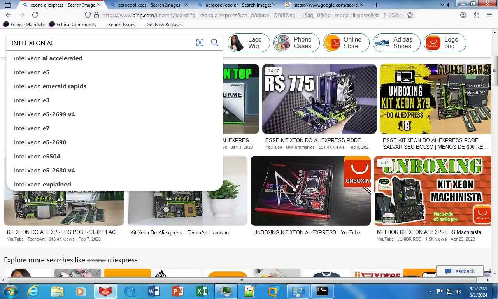
Task: Click the Bing search text field
Action: point(101,43)
